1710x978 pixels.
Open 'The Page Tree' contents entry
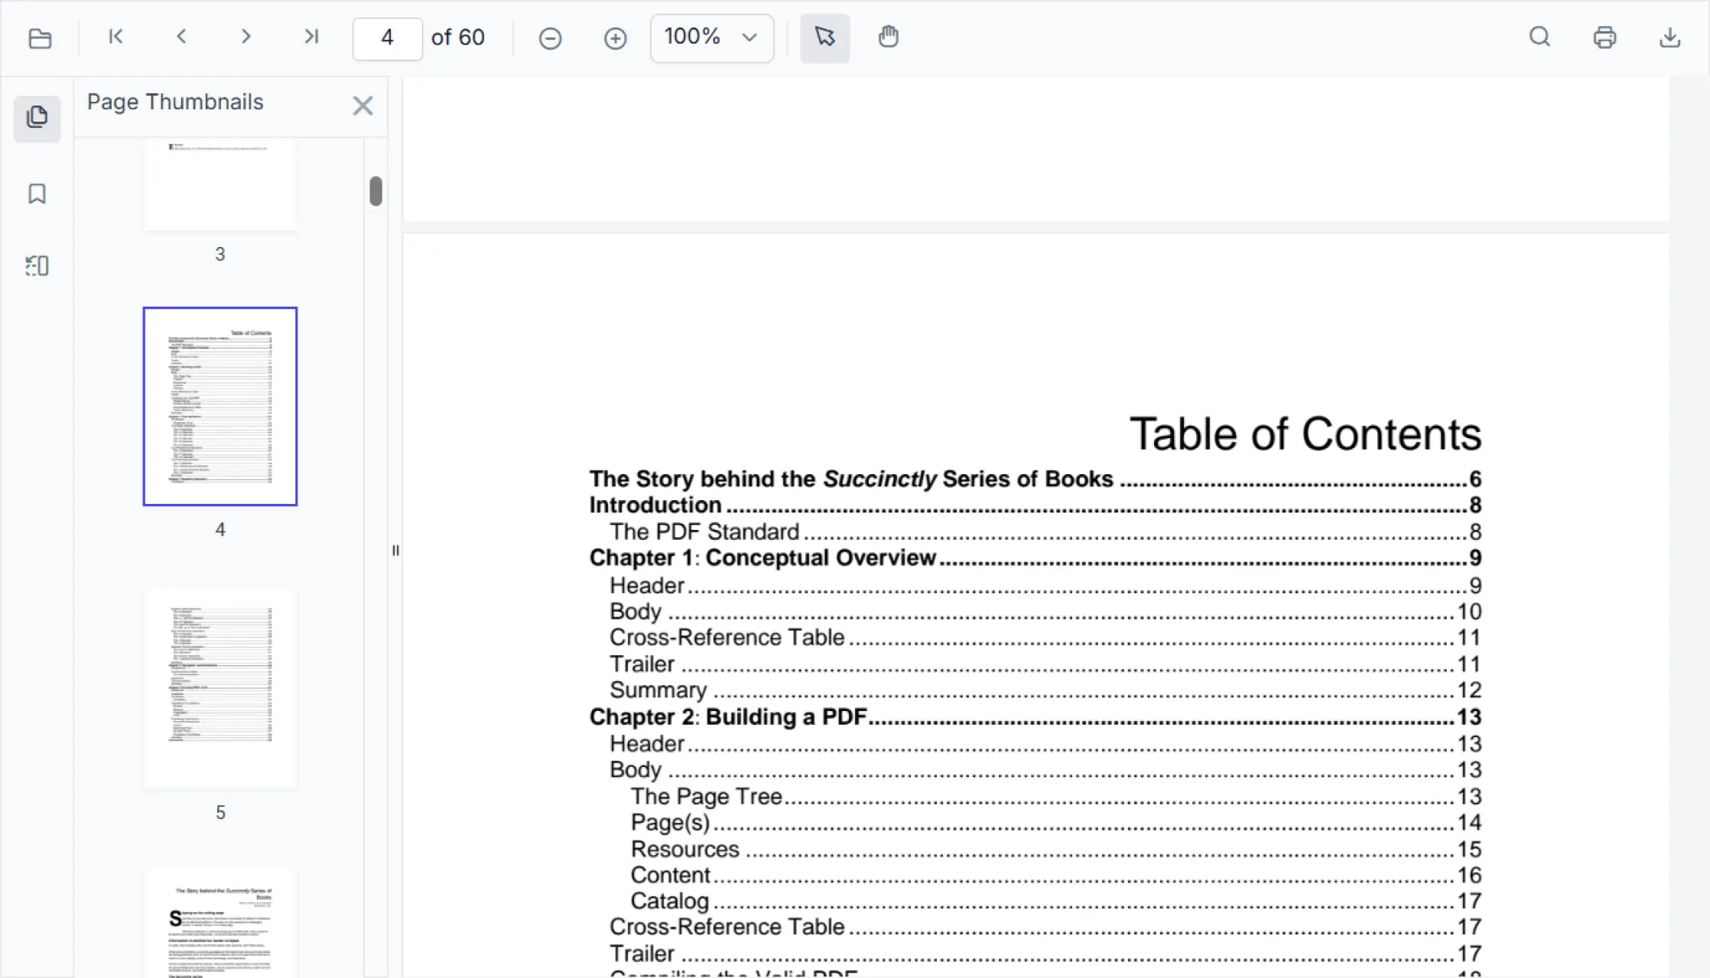(1056, 796)
